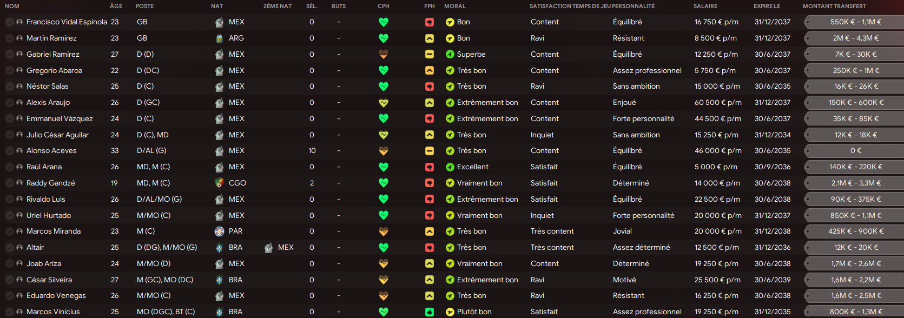Viewport: 904px width, 318px height.
Task: Click Gabriel Ramírez's orange condition heart icon
Action: 384,54
